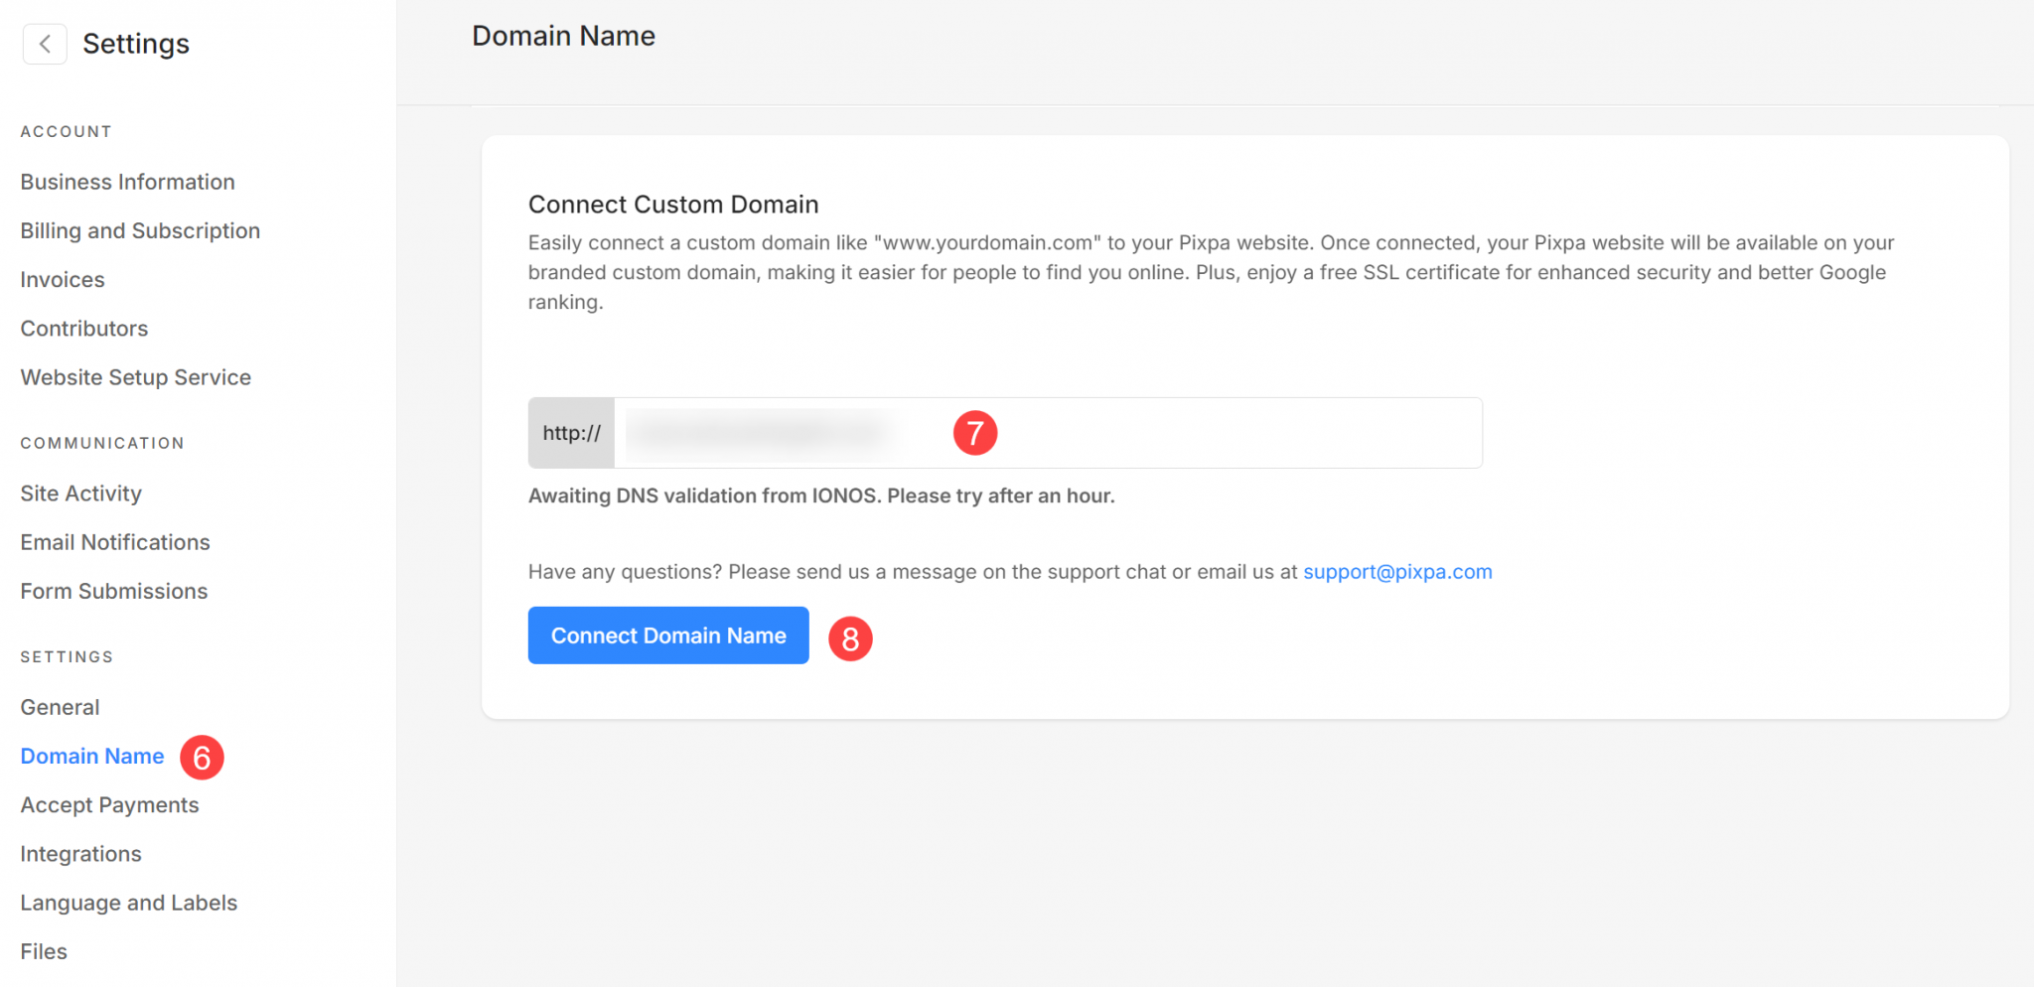2034x987 pixels.
Task: Open Website Setup Service page
Action: coord(135,377)
